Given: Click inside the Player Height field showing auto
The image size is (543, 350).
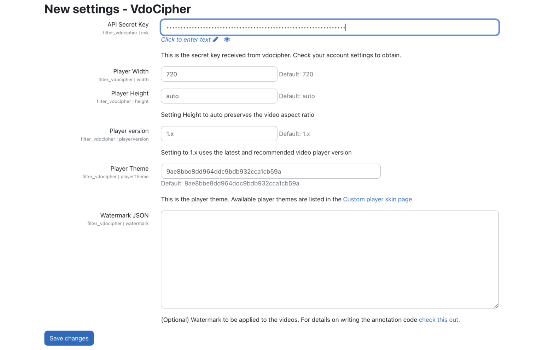Looking at the screenshot, I should [x=218, y=96].
